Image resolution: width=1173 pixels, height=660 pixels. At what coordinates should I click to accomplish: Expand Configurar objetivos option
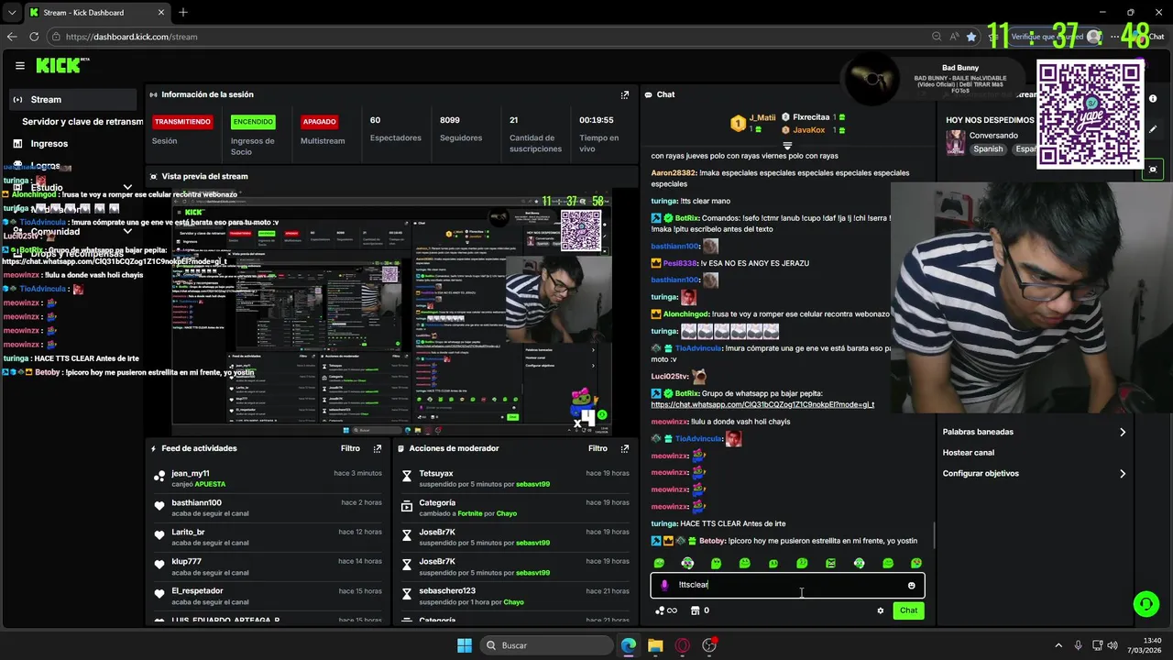pyautogui.click(x=1035, y=474)
